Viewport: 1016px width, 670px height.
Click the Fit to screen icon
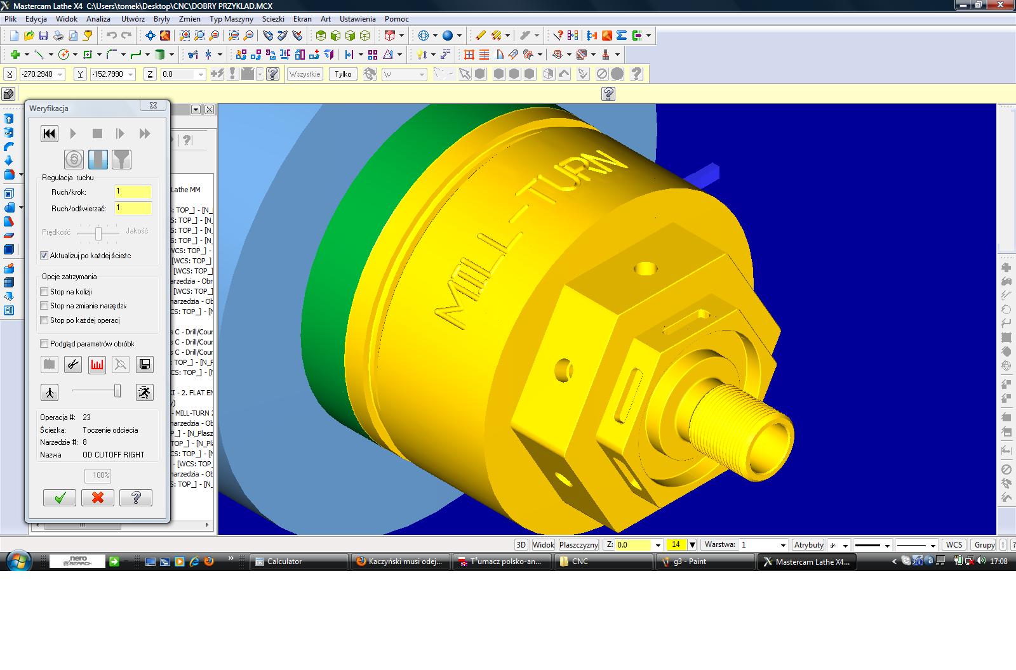150,36
